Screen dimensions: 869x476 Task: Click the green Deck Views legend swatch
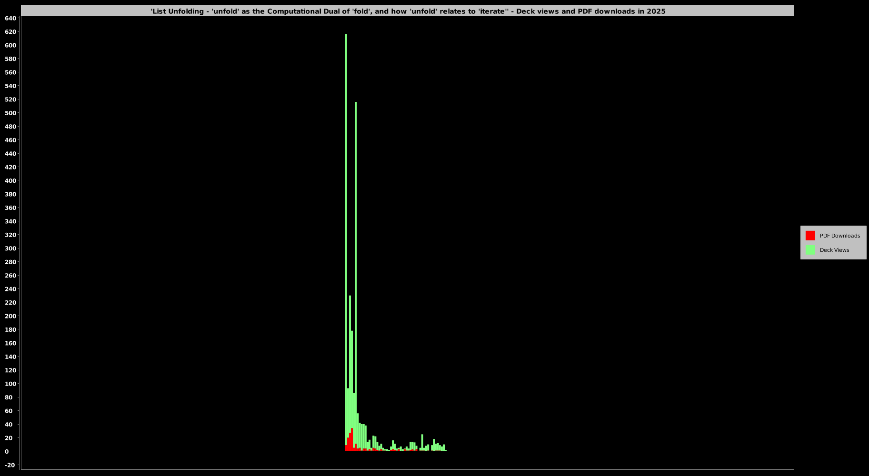coord(810,250)
